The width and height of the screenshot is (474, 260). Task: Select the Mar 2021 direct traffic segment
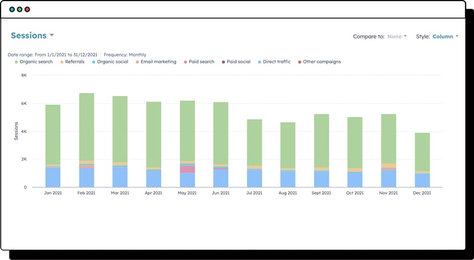tap(120, 177)
